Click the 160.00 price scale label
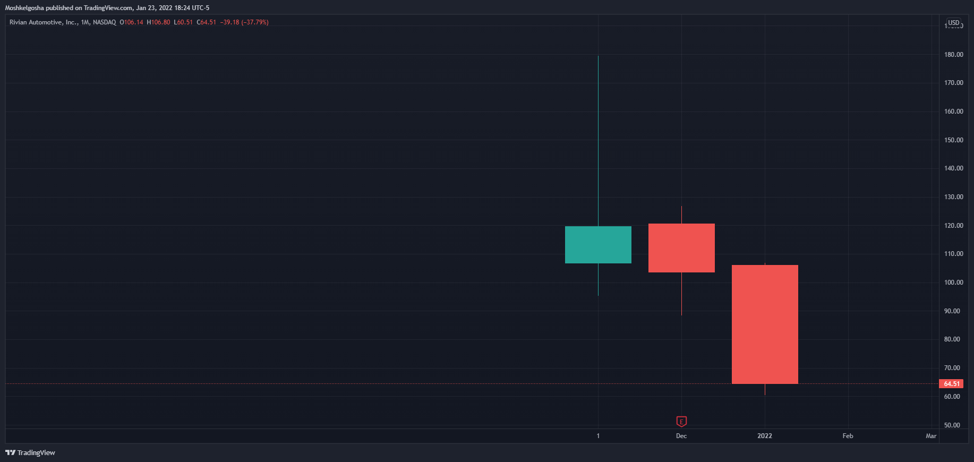The width and height of the screenshot is (974, 462). click(954, 112)
